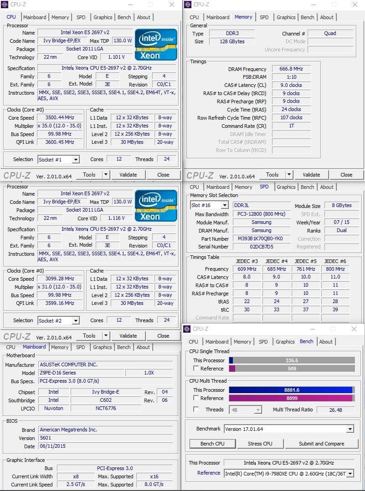Click the Core VID value 1.116 V
This screenshot has width=365, height=491.
[x=116, y=218]
